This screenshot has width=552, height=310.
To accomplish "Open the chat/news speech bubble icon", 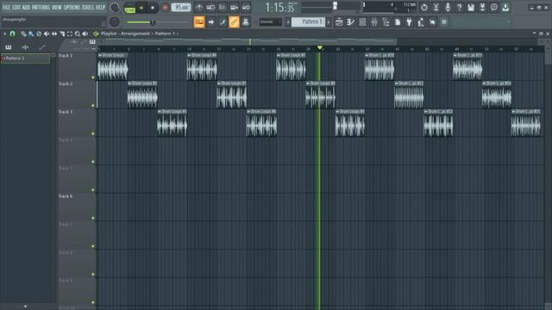I will pos(494,7).
